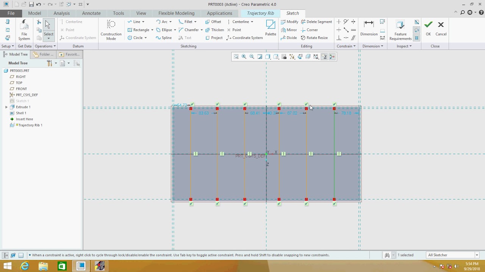Expand the Constrain group dropdown
This screenshot has height=272, width=485.
[346, 46]
